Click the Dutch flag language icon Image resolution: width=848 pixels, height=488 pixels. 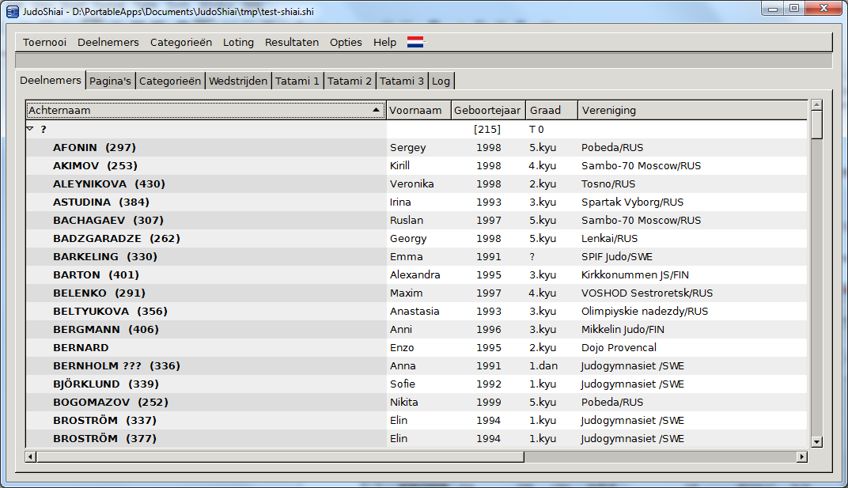(x=415, y=42)
